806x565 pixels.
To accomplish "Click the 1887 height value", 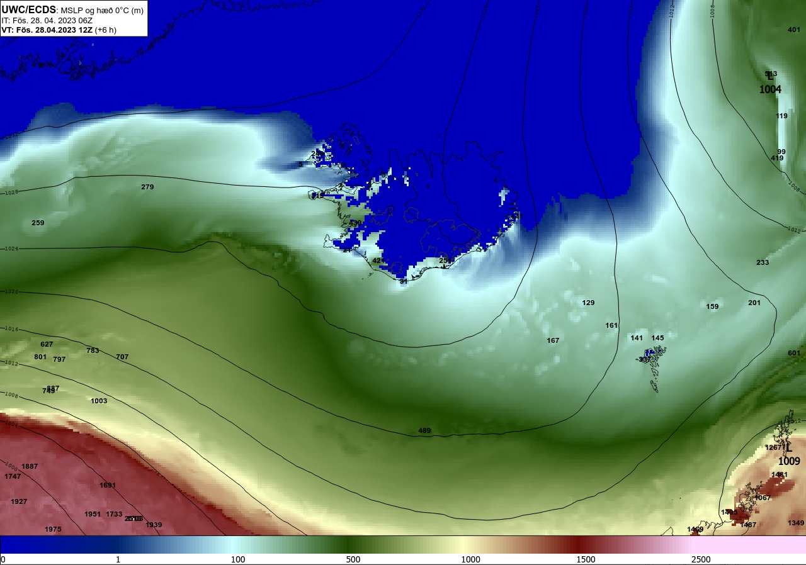I will (x=30, y=466).
